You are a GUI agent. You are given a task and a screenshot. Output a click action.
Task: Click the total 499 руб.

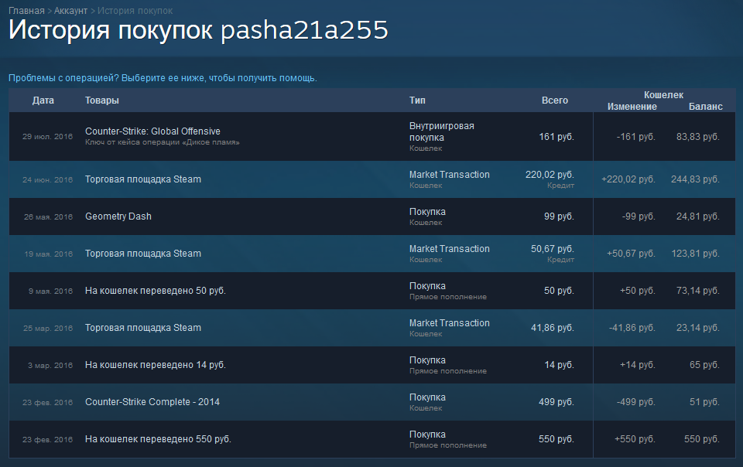(556, 402)
